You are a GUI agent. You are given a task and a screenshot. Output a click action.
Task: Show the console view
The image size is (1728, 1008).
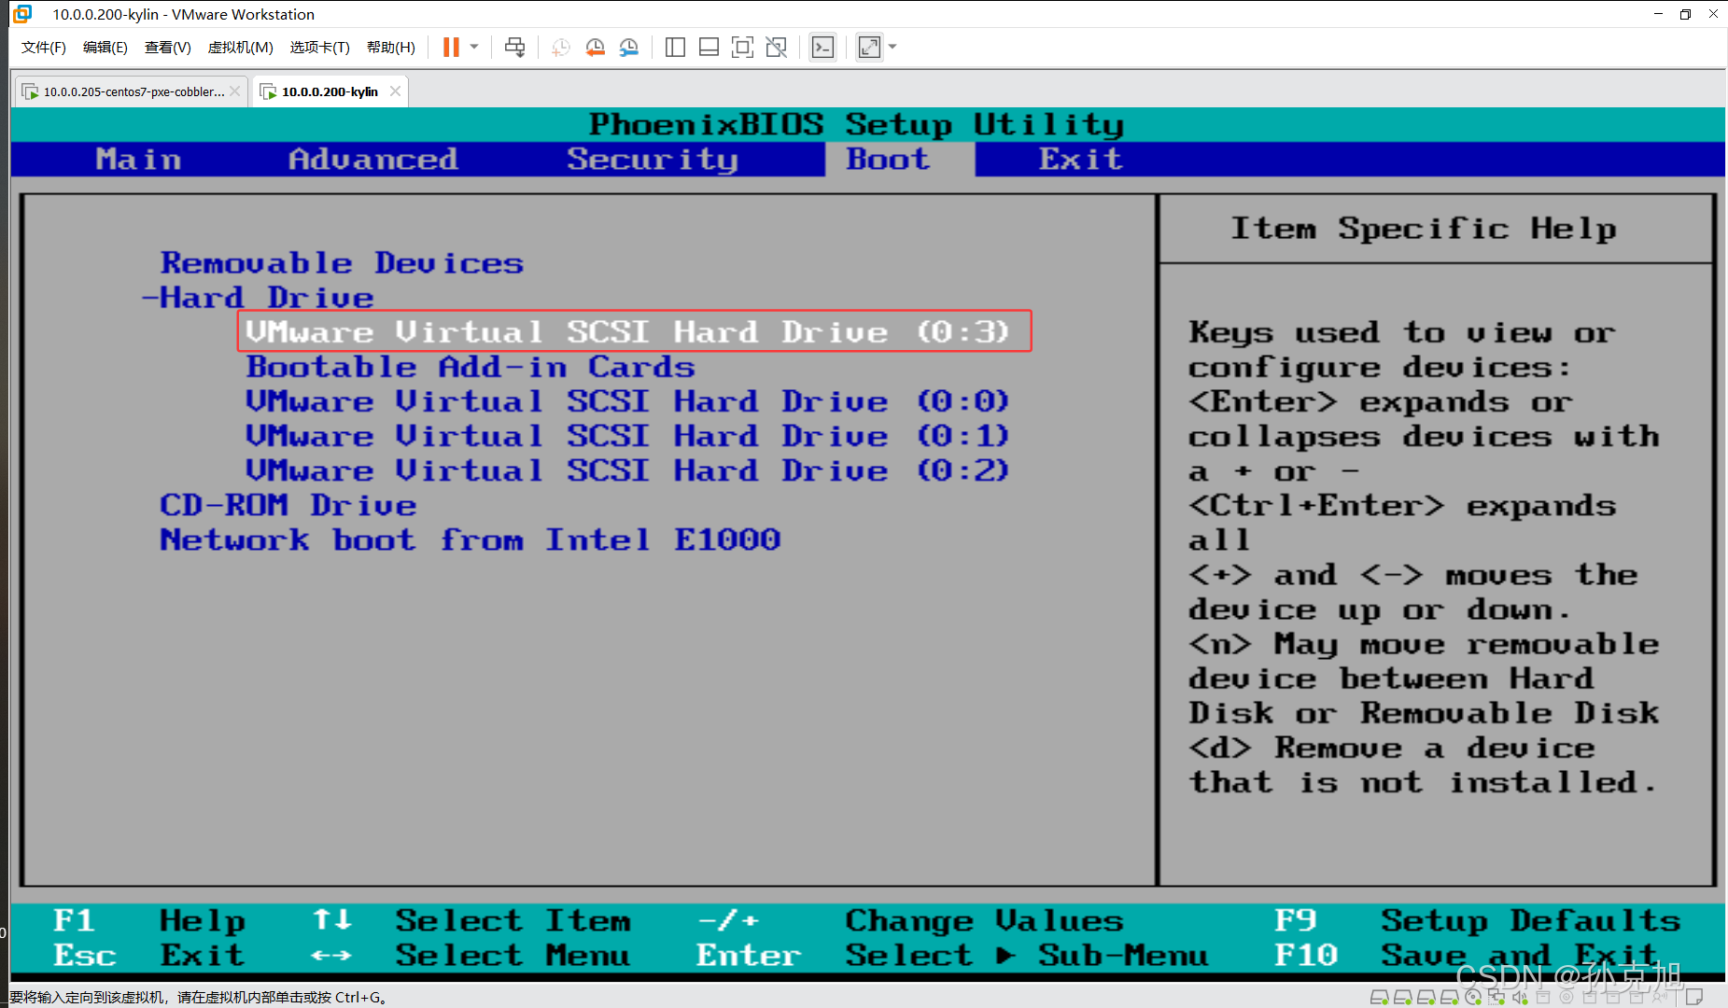point(822,47)
